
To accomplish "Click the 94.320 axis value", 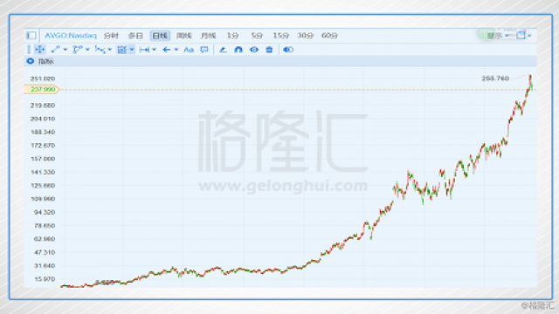I will pyautogui.click(x=45, y=212).
